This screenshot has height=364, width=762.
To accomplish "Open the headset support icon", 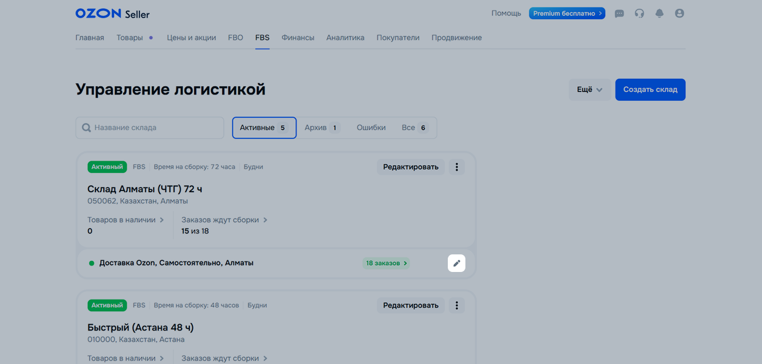I will [x=639, y=13].
